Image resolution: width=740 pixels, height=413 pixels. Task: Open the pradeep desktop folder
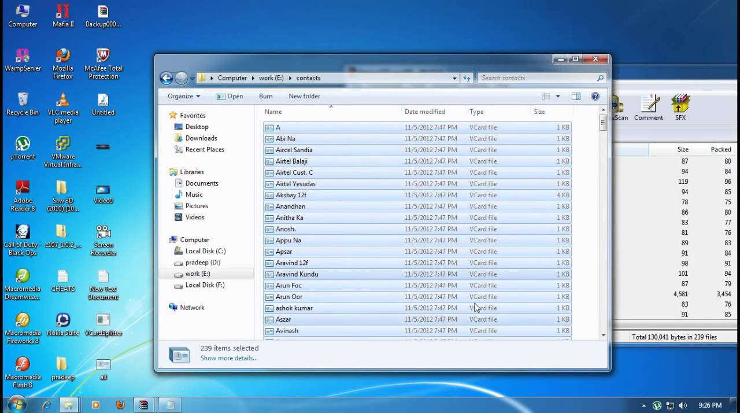point(63,368)
